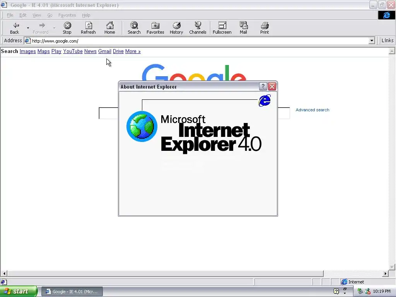Image resolution: width=396 pixels, height=297 pixels.
Task: Open the Go menu
Action: pos(50,15)
